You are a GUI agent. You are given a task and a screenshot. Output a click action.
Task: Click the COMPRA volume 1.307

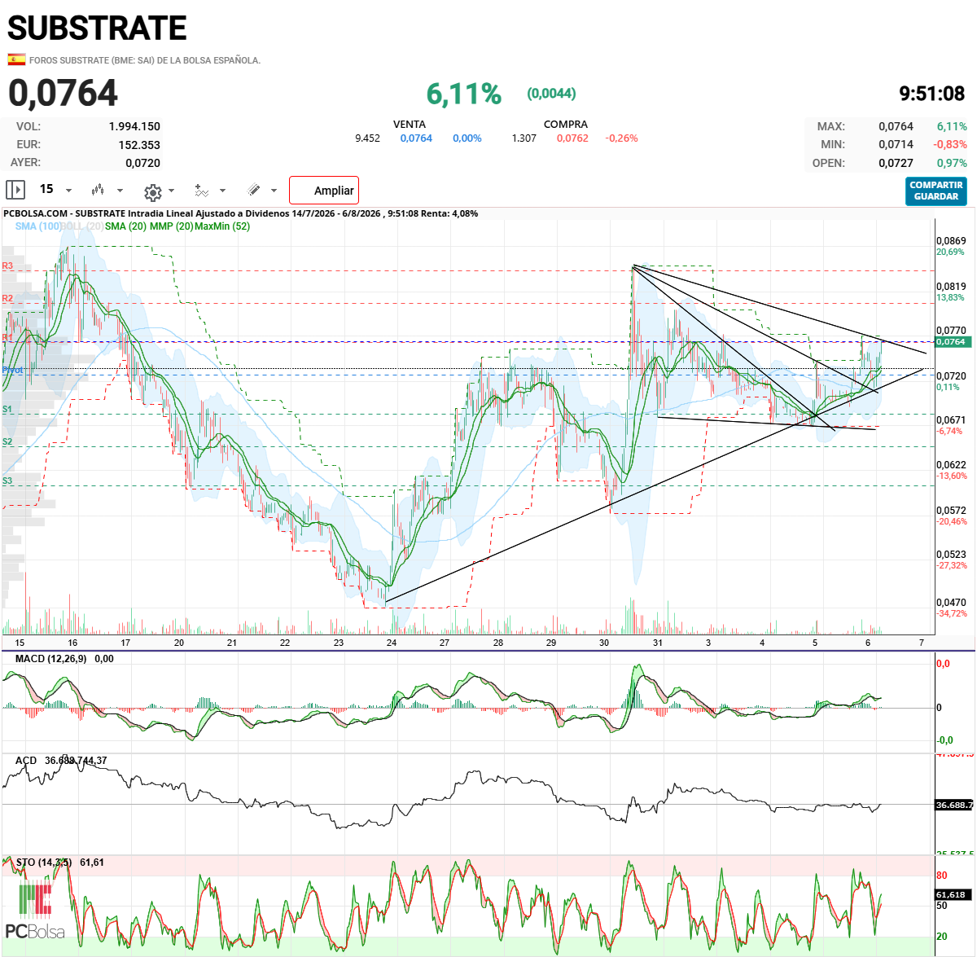point(524,138)
